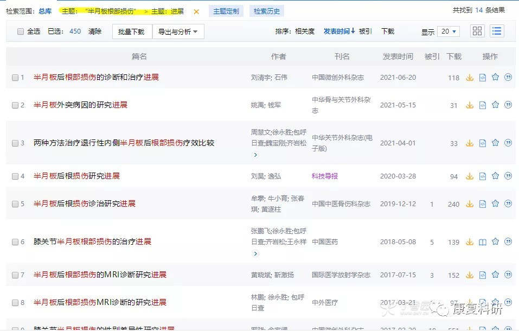Expand more authors for row 3 article
Screen dimensions: 519x331
(x=255, y=155)
